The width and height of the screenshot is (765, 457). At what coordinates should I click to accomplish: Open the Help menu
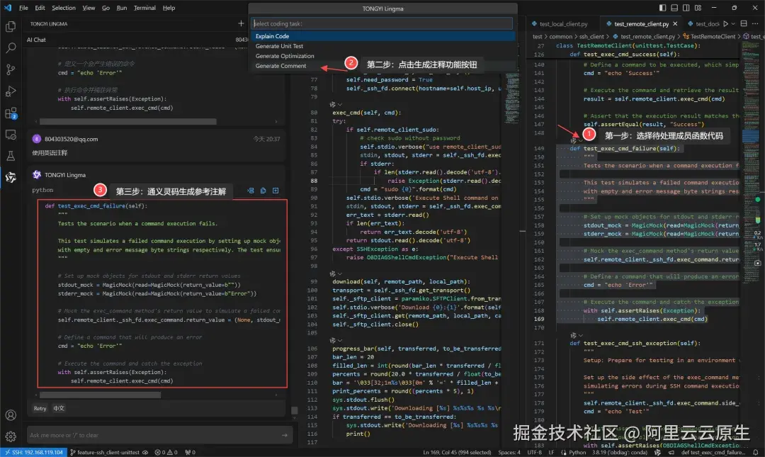169,8
